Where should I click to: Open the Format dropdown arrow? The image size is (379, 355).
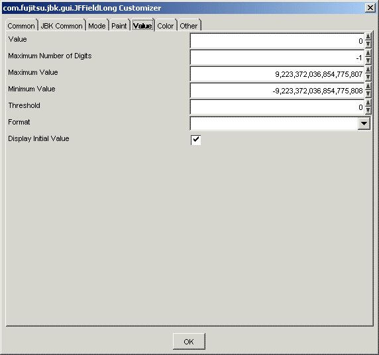364,123
